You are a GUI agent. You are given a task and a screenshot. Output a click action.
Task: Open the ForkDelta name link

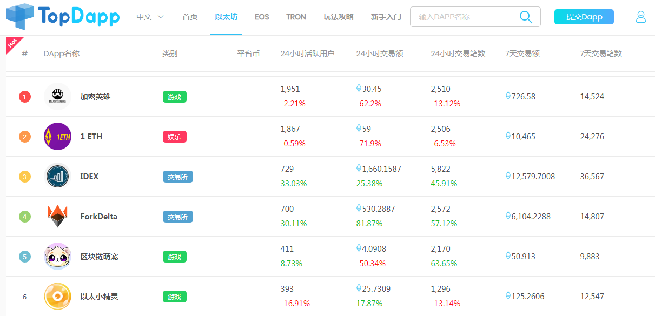[x=98, y=217]
